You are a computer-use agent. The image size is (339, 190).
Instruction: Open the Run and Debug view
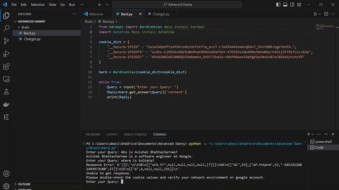tap(6, 54)
